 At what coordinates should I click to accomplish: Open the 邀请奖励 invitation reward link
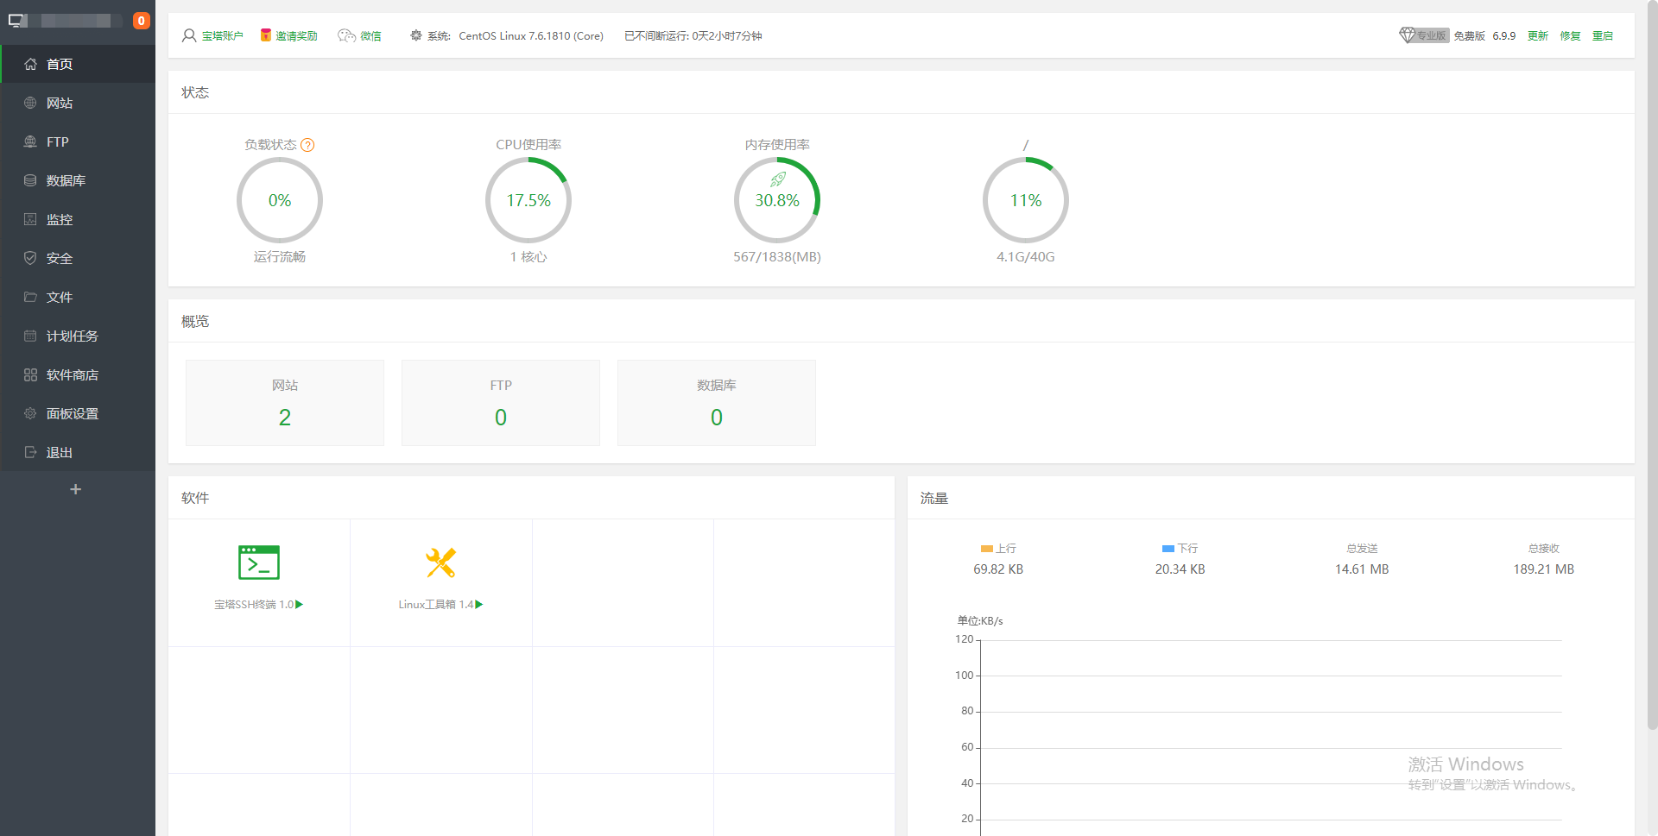(x=296, y=36)
